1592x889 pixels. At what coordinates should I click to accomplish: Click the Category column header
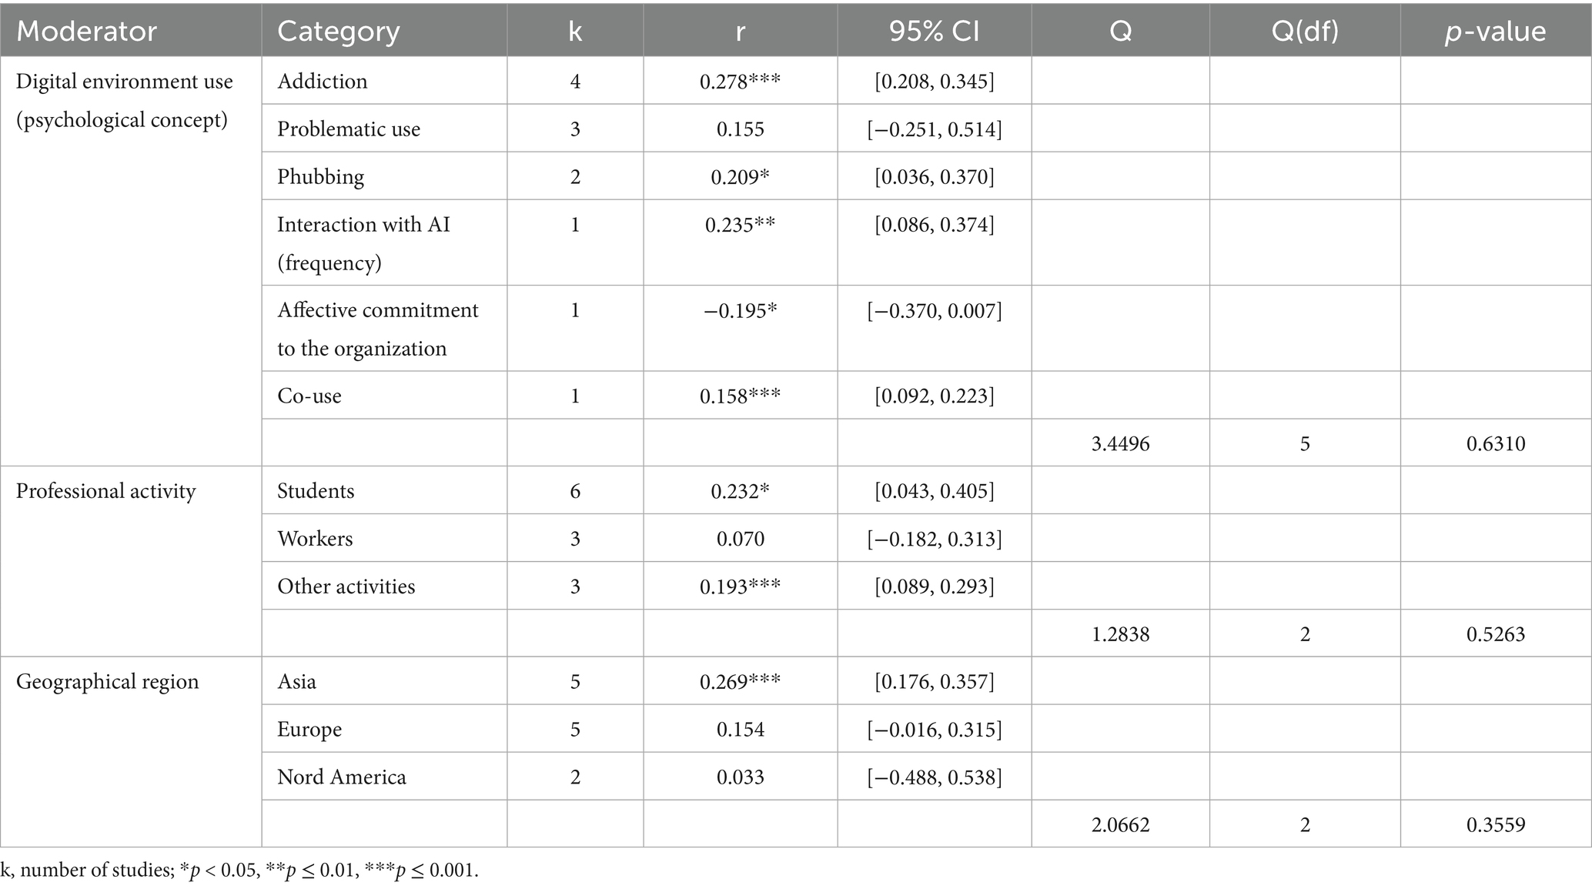[339, 31]
